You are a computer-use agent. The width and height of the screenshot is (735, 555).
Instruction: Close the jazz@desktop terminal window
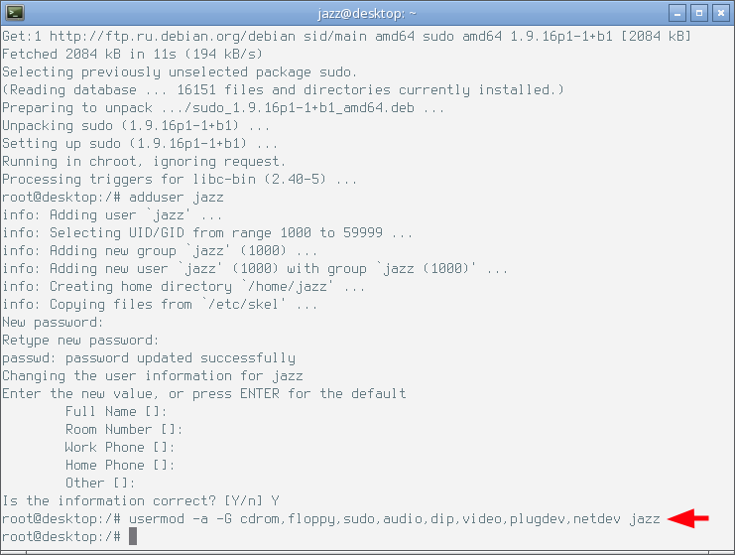click(x=720, y=13)
